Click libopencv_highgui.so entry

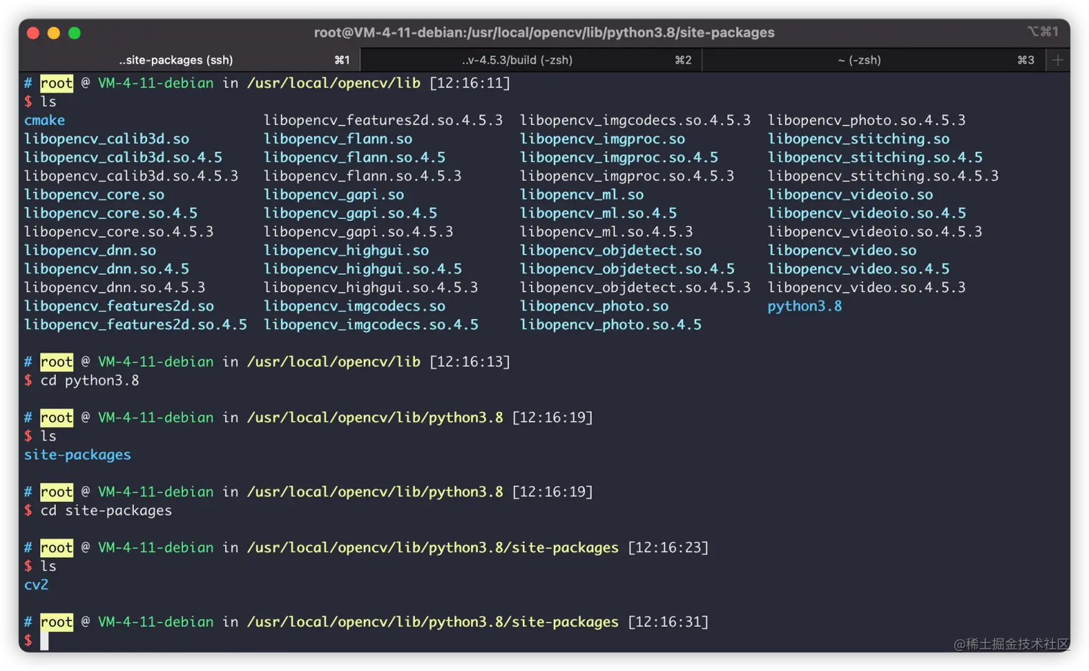pyautogui.click(x=346, y=251)
